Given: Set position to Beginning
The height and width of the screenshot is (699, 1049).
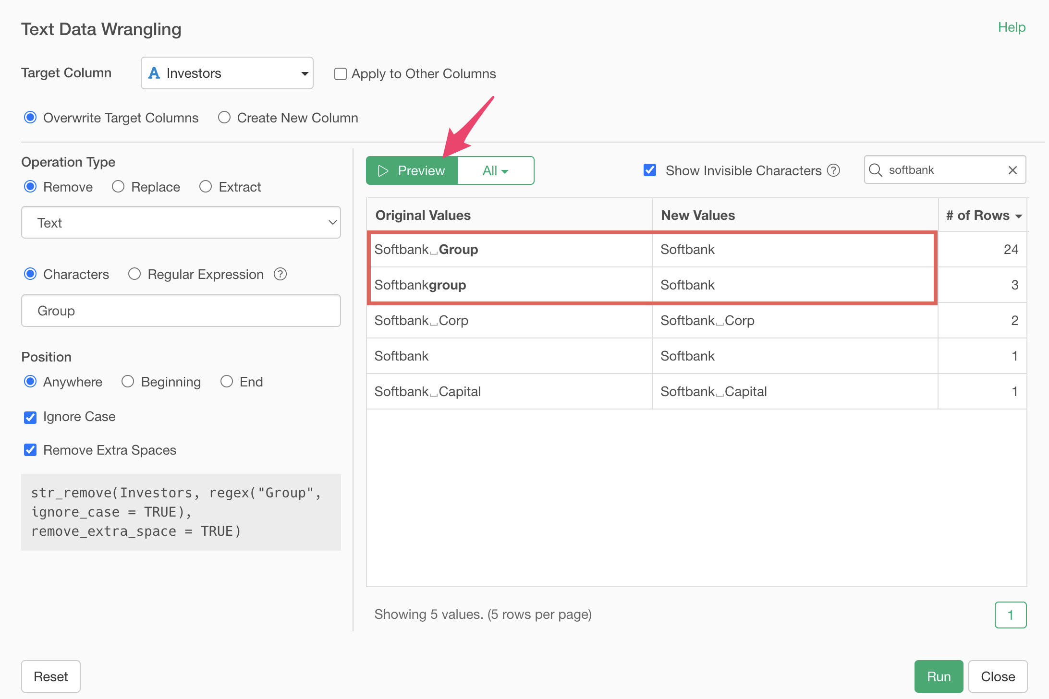Looking at the screenshot, I should 128,382.
